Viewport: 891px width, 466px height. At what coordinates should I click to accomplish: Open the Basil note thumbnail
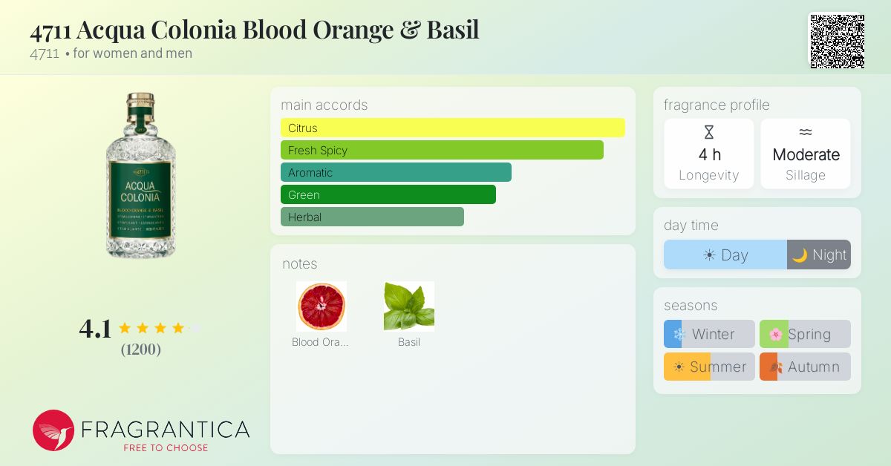pyautogui.click(x=409, y=306)
